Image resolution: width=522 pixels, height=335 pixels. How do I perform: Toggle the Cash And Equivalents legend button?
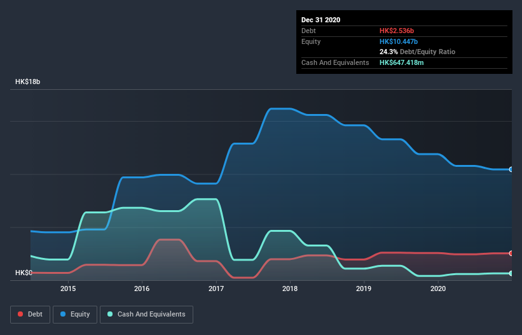click(x=146, y=315)
